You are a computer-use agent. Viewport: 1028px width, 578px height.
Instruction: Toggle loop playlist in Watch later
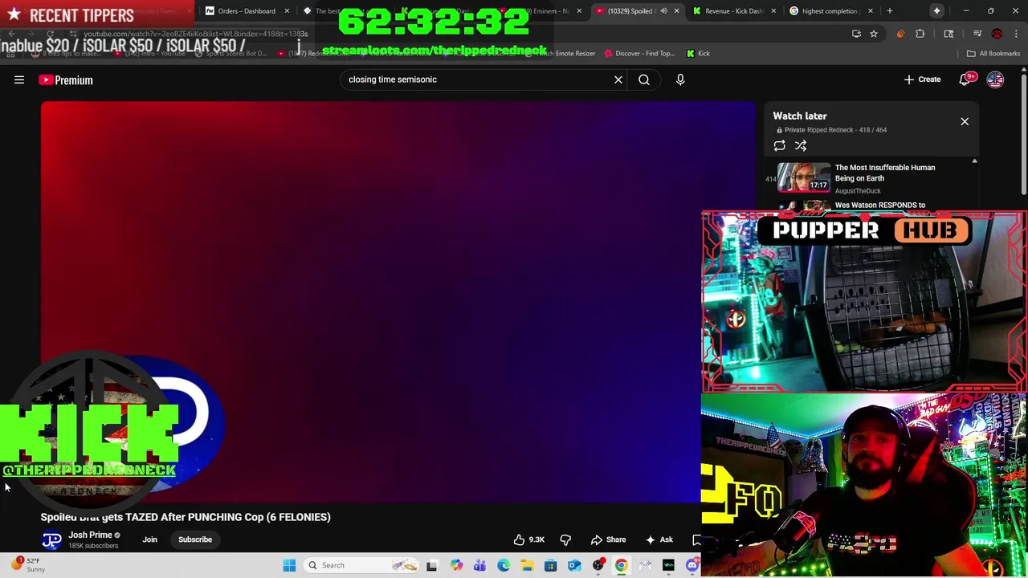click(779, 145)
